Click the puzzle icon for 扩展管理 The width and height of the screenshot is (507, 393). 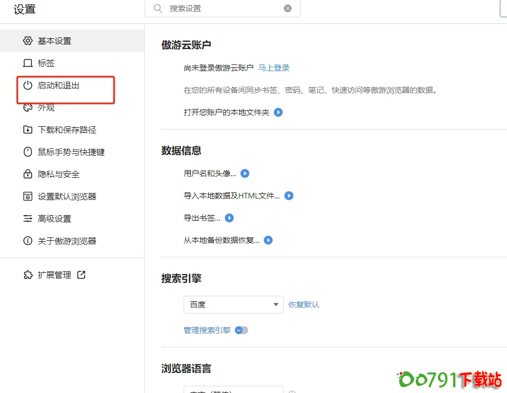pos(28,275)
